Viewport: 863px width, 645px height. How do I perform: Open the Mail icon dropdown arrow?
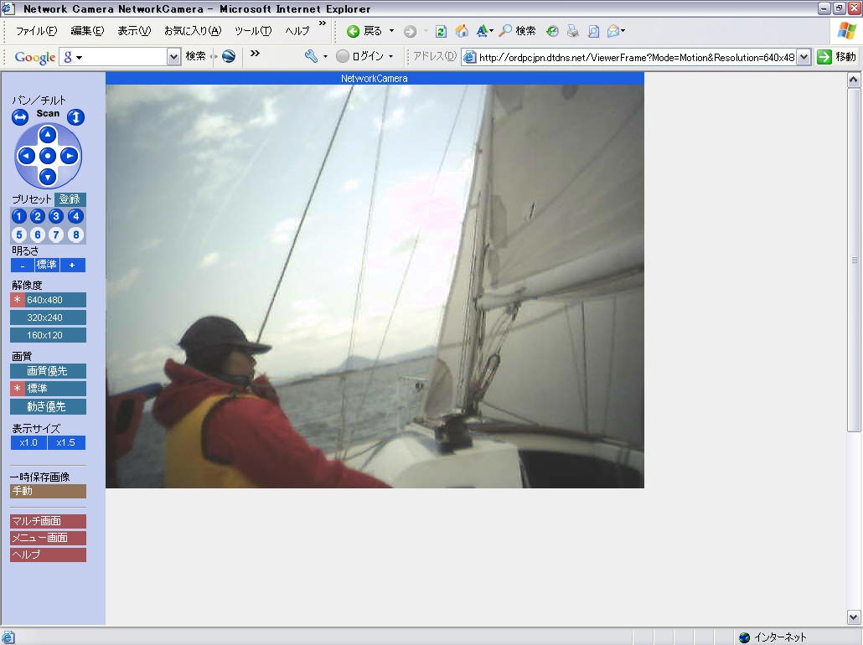point(623,31)
